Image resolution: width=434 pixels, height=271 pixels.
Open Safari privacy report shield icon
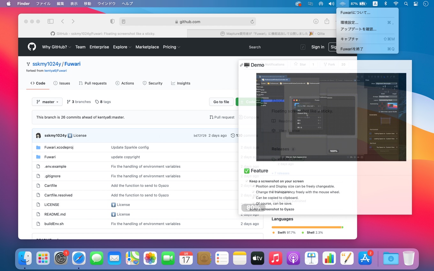point(112,21)
